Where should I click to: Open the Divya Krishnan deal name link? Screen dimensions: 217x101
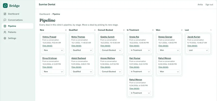click(50, 58)
